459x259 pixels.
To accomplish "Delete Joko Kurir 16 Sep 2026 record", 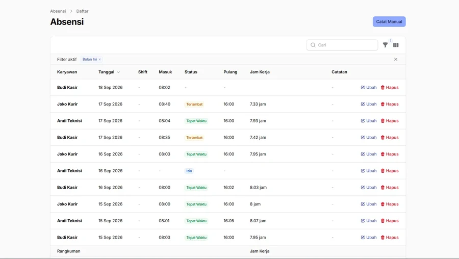I will (x=390, y=154).
